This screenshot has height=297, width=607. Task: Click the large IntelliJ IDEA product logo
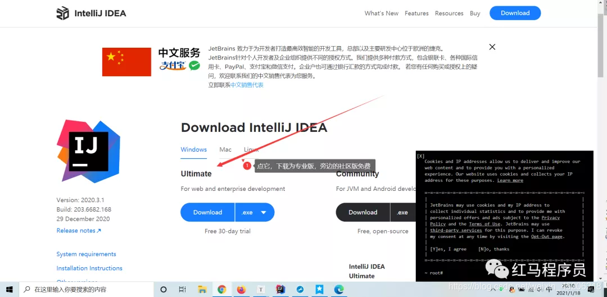point(89,151)
